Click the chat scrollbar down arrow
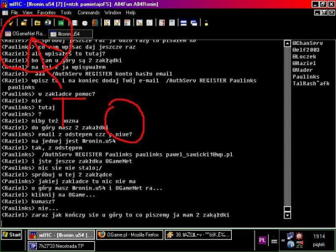 click(x=287, y=216)
